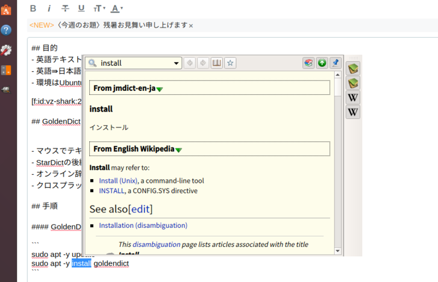The width and height of the screenshot is (438, 282).
Task: Click the open book pronounce icon
Action: (216, 63)
